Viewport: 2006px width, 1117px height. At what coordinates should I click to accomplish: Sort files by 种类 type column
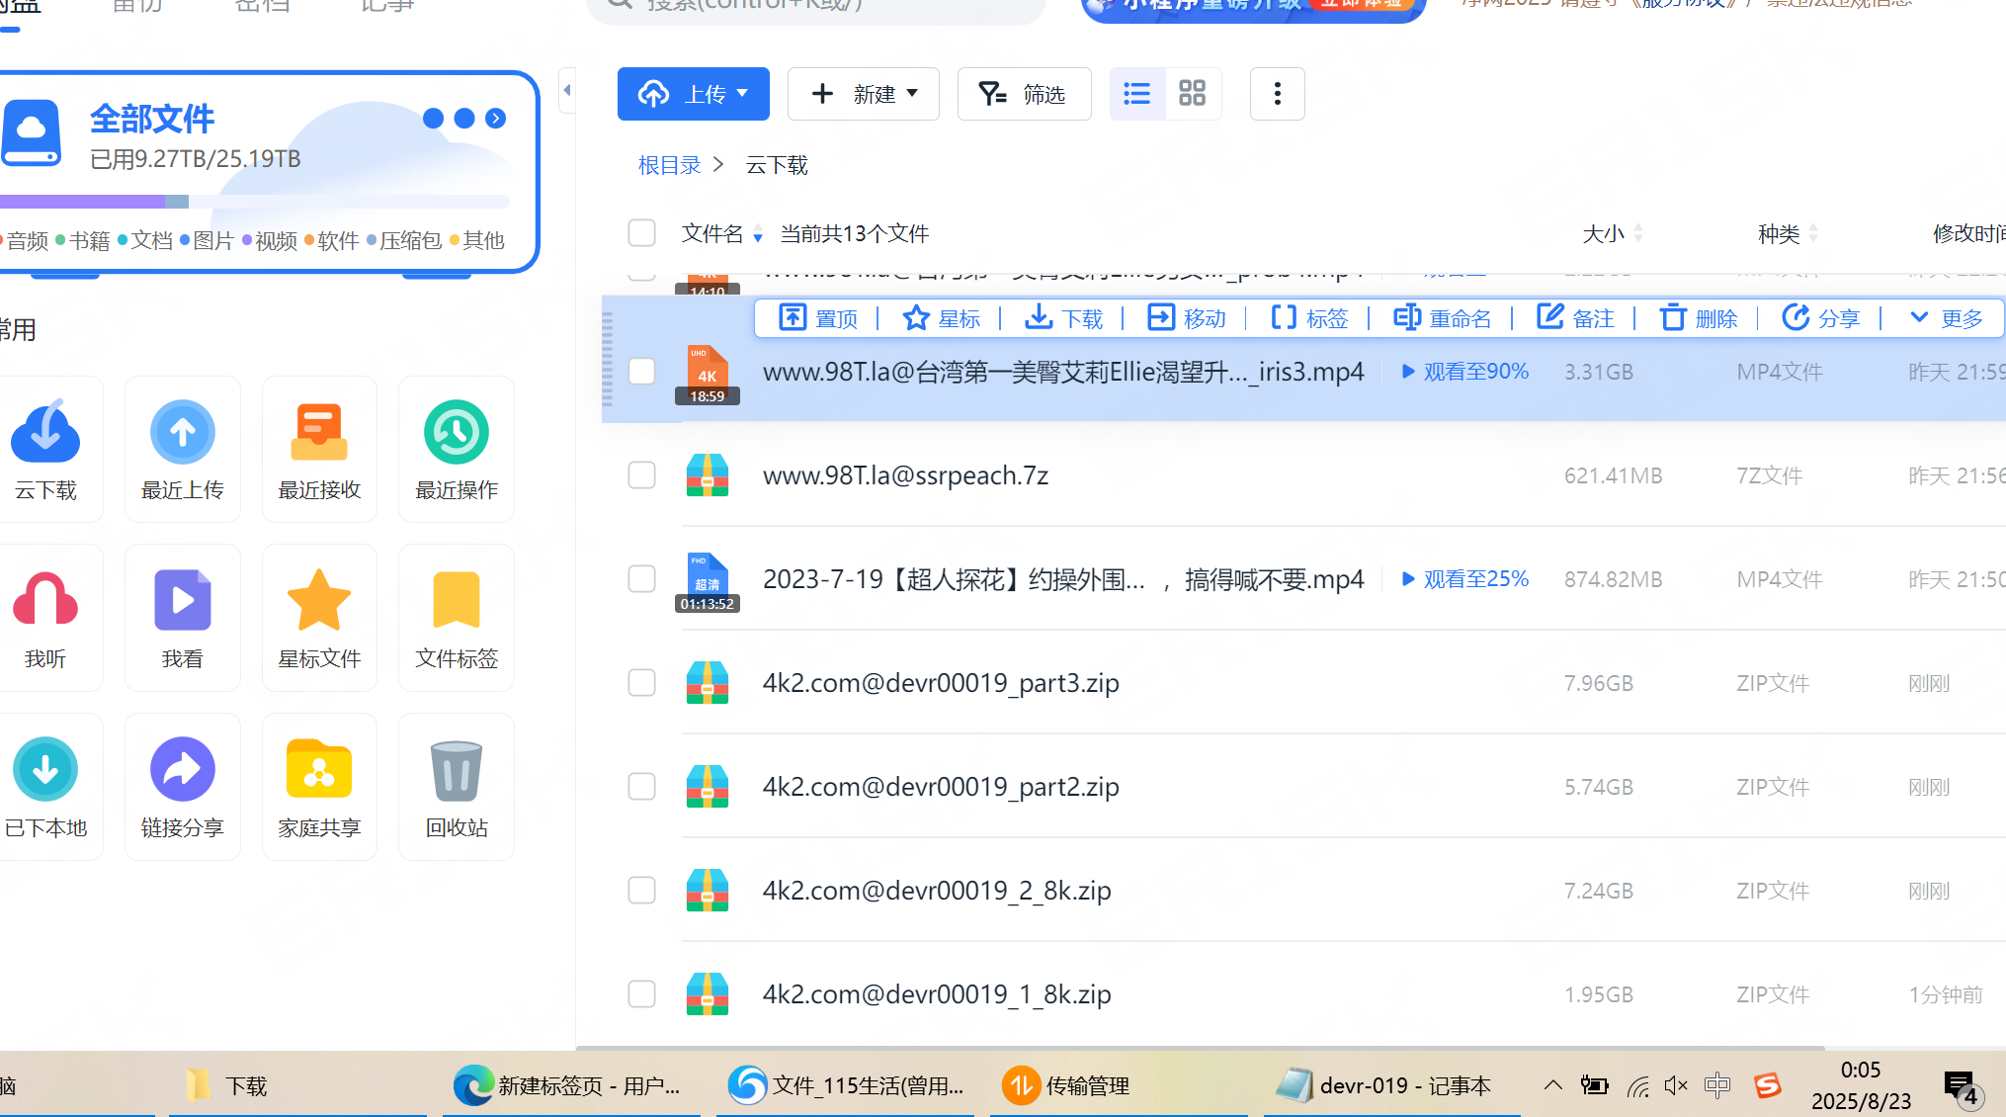click(1788, 233)
